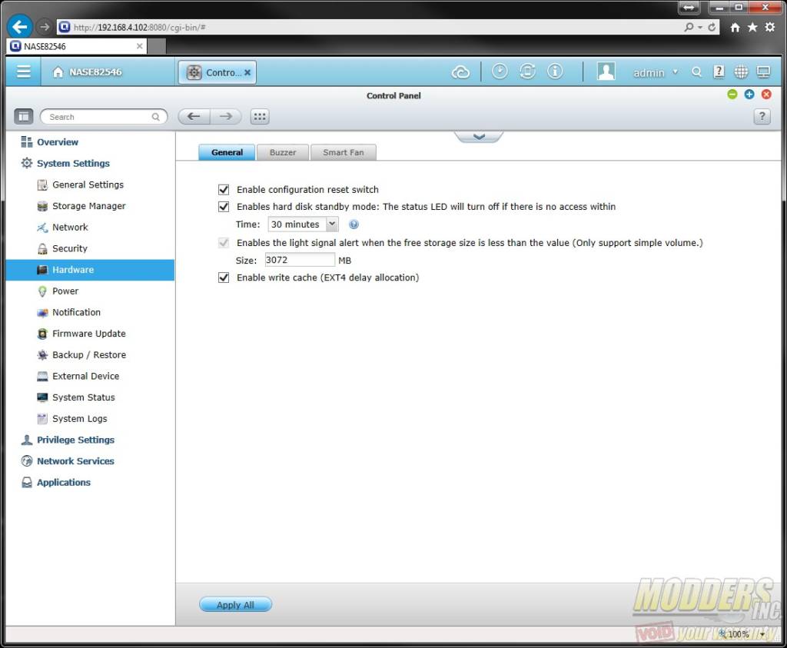This screenshot has height=648, width=787.
Task: Click the NASE82546 home icon
Action: point(58,72)
